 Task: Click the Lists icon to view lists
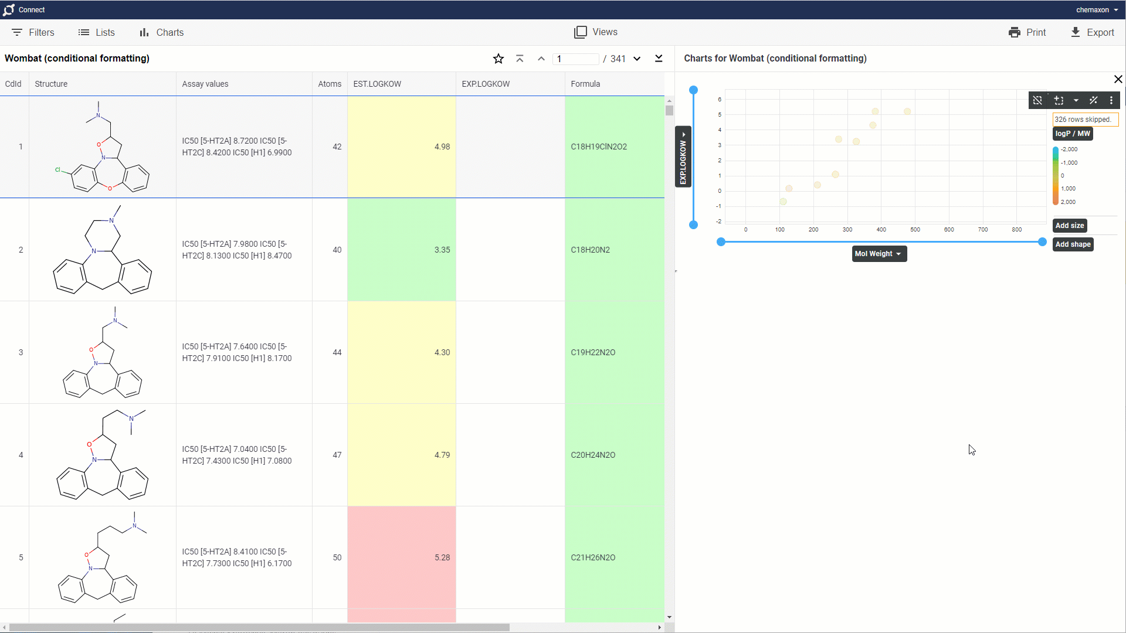pyautogui.click(x=83, y=32)
